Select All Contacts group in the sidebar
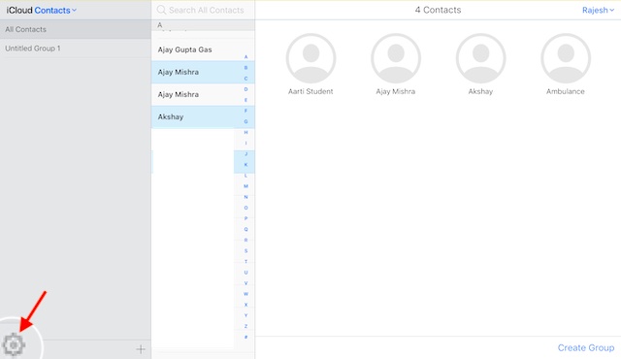This screenshot has width=621, height=359. (76, 29)
